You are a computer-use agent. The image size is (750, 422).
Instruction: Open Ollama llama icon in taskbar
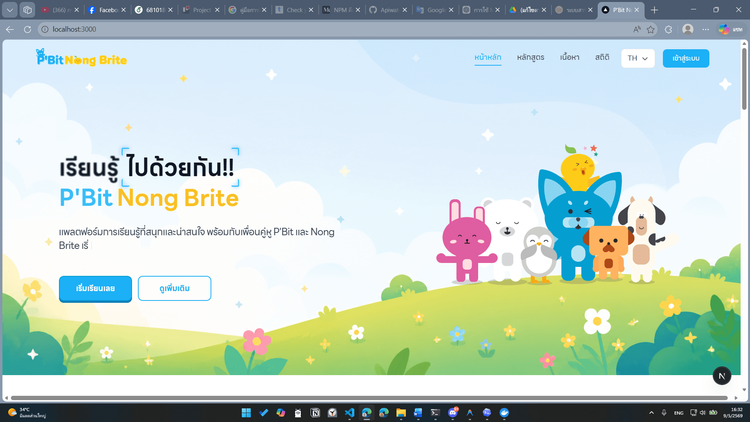298,413
